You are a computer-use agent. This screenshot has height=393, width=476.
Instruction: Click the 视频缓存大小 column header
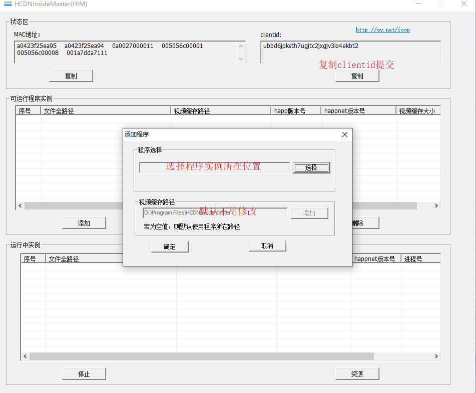pos(418,111)
